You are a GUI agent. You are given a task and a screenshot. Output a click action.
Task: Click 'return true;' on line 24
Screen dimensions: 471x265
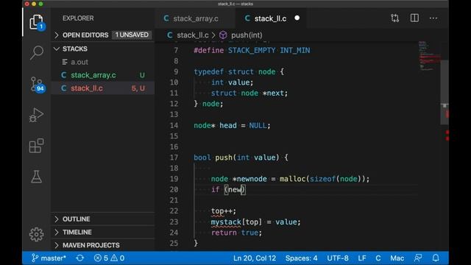point(236,233)
